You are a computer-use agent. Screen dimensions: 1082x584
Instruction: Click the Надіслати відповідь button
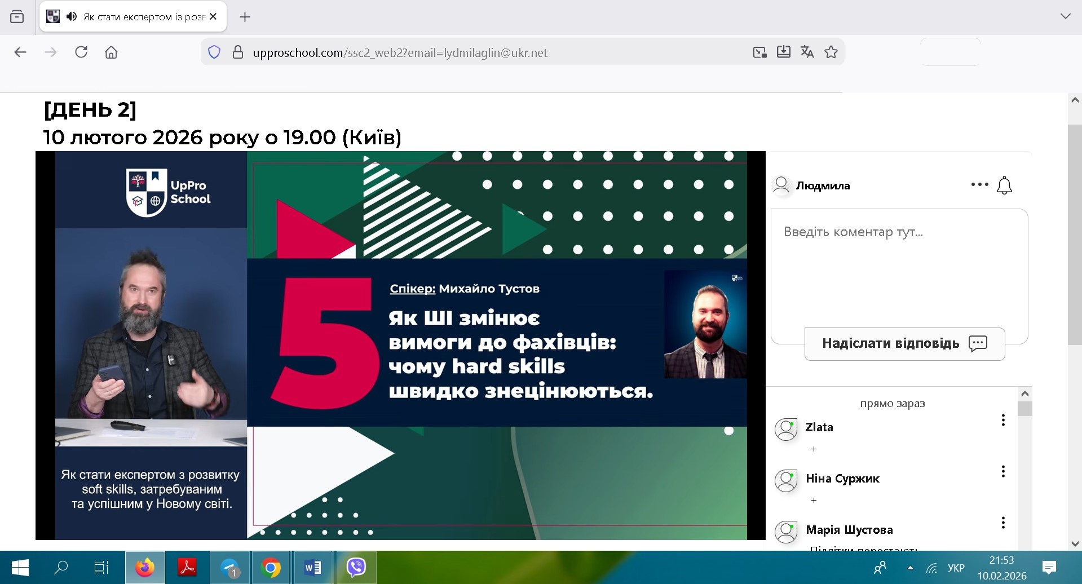tap(904, 344)
